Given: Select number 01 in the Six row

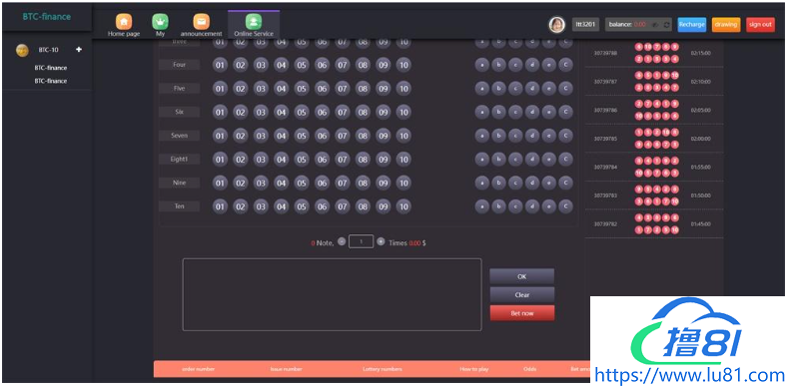Looking at the screenshot, I should pyautogui.click(x=220, y=112).
